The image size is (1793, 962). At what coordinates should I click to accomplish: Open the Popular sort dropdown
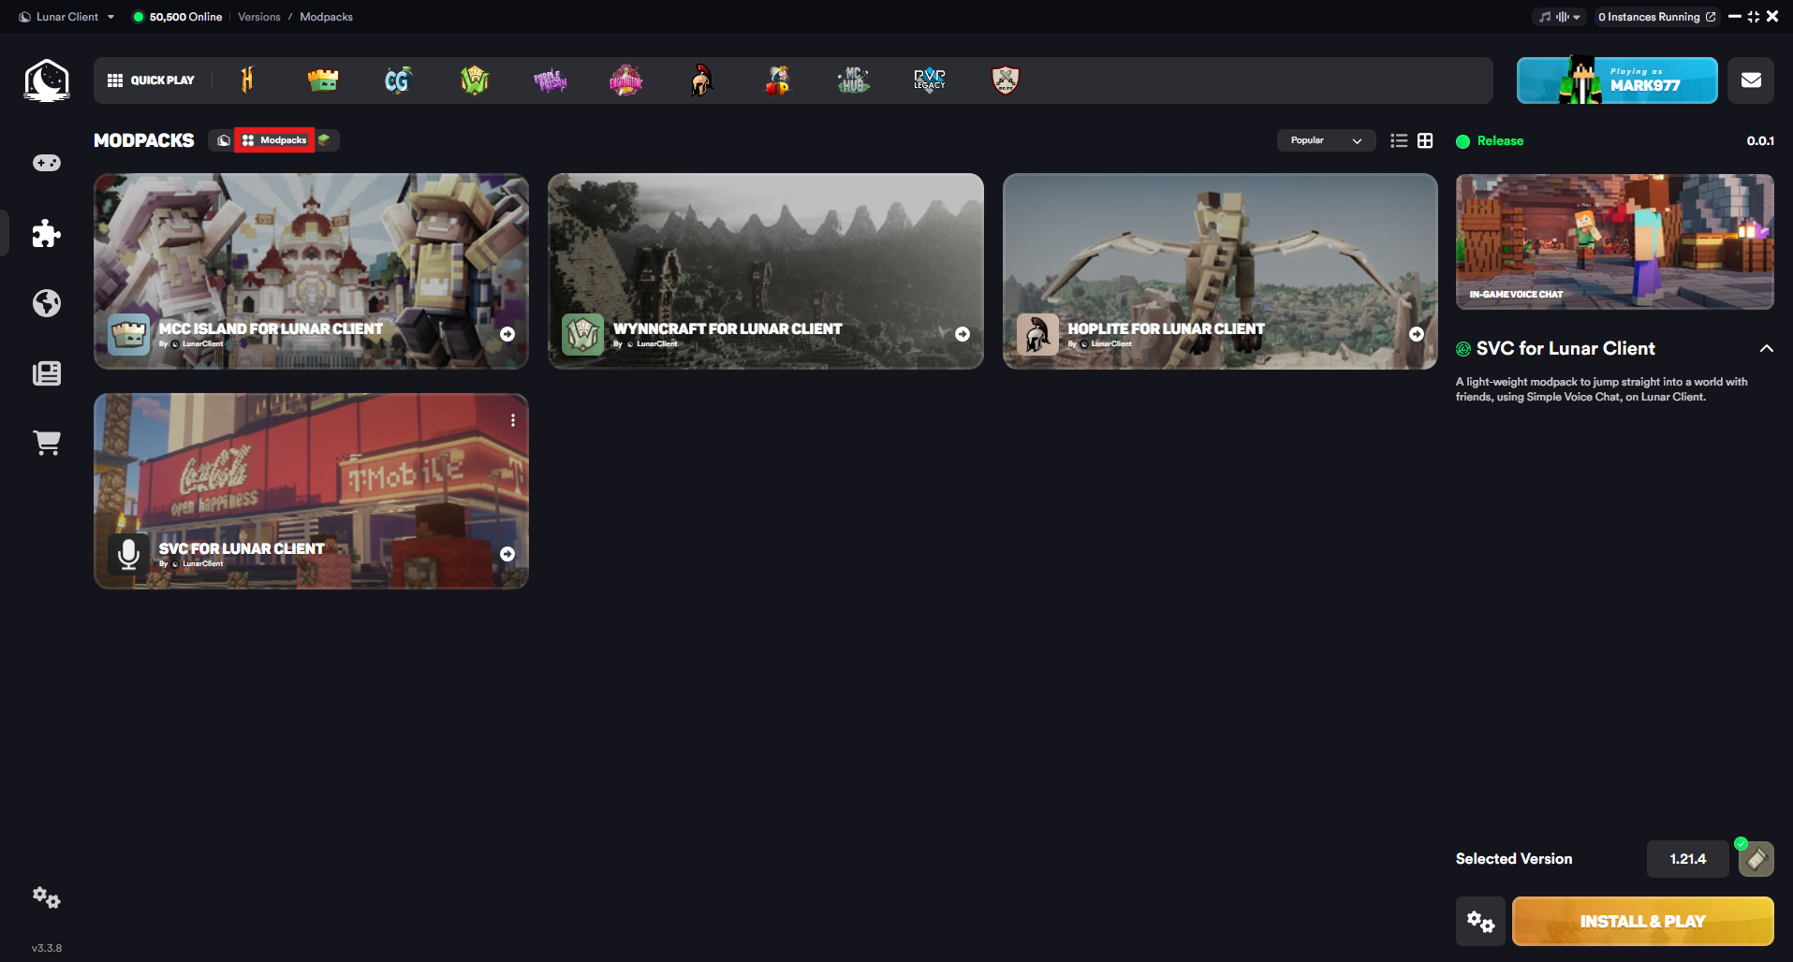pos(1326,140)
